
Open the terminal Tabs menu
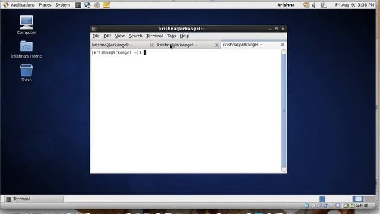click(x=172, y=36)
